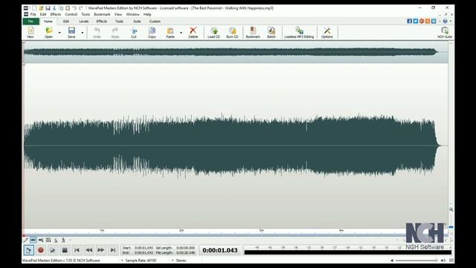476x268 pixels.
Task: Open the Burn CD tool
Action: pos(232,33)
